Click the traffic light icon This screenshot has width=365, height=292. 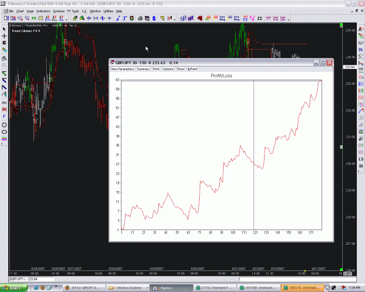pyautogui.click(x=132, y=18)
